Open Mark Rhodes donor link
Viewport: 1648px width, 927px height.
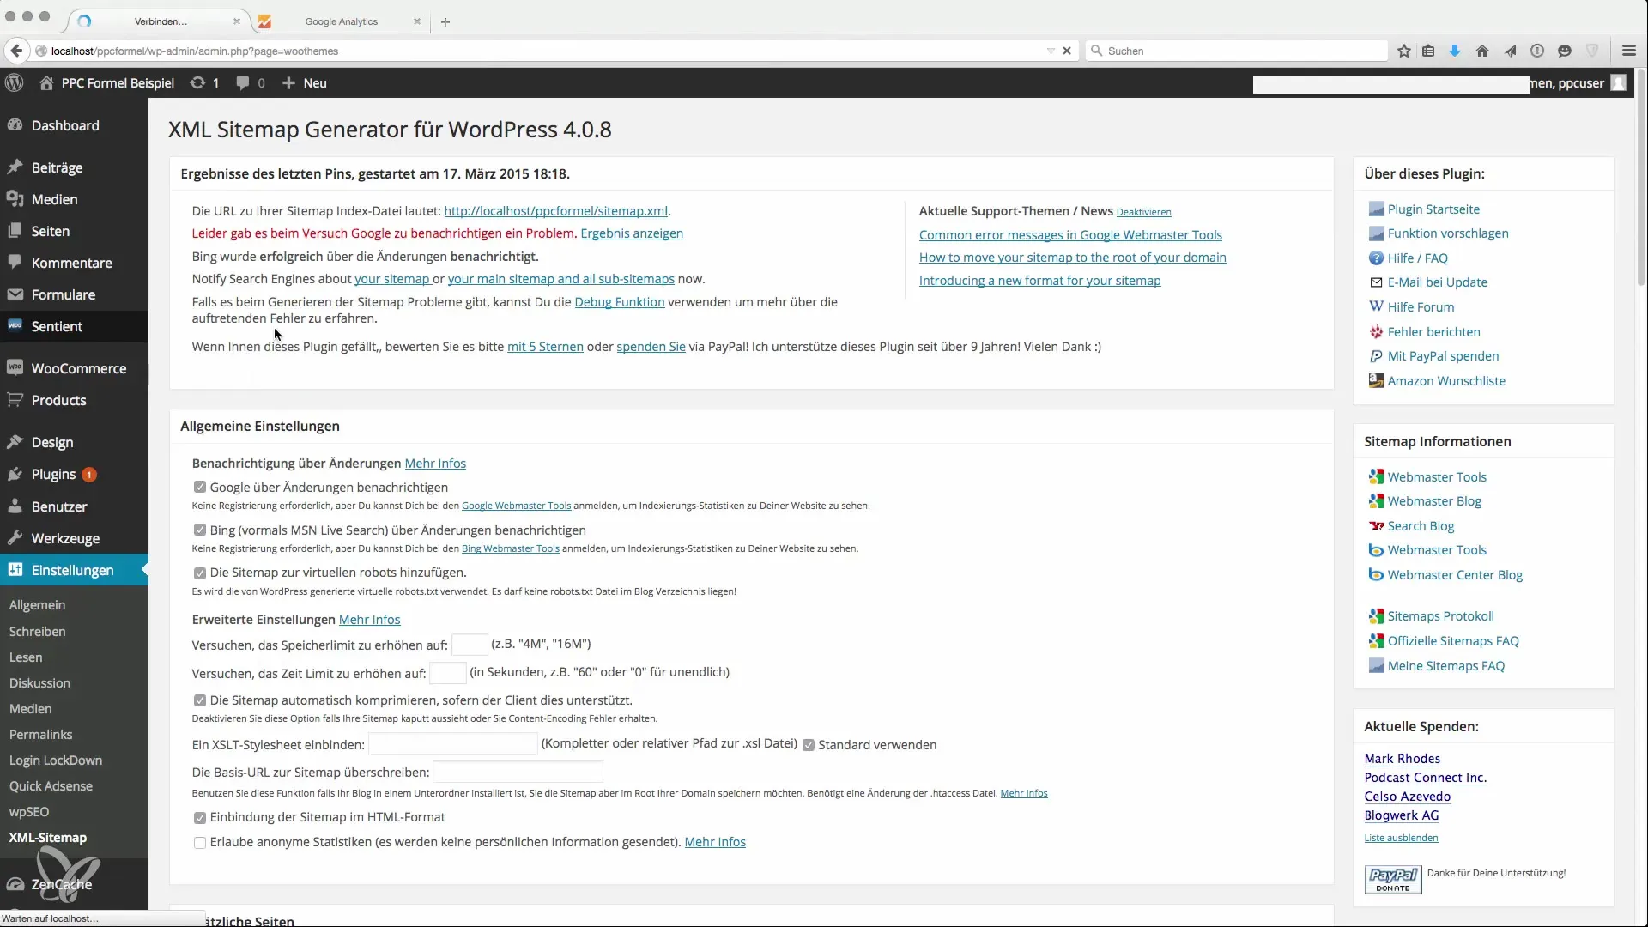pyautogui.click(x=1402, y=759)
